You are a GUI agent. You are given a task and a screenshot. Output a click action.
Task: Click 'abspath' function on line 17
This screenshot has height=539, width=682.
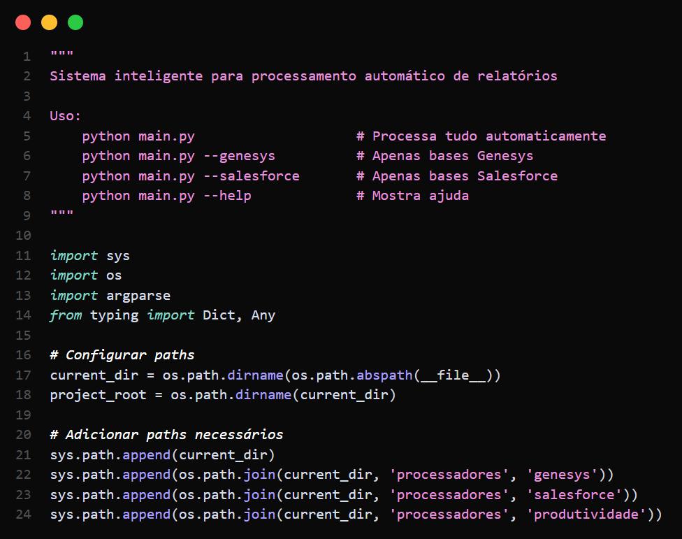(x=384, y=375)
